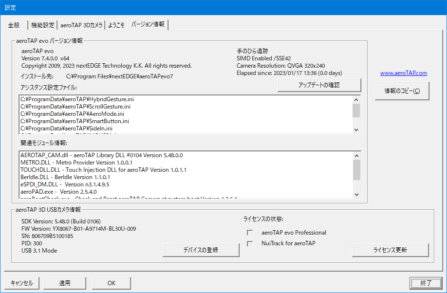The image size is (447, 293).
Task: Select ScrollGesture.ini file path row
Action: tap(186, 107)
